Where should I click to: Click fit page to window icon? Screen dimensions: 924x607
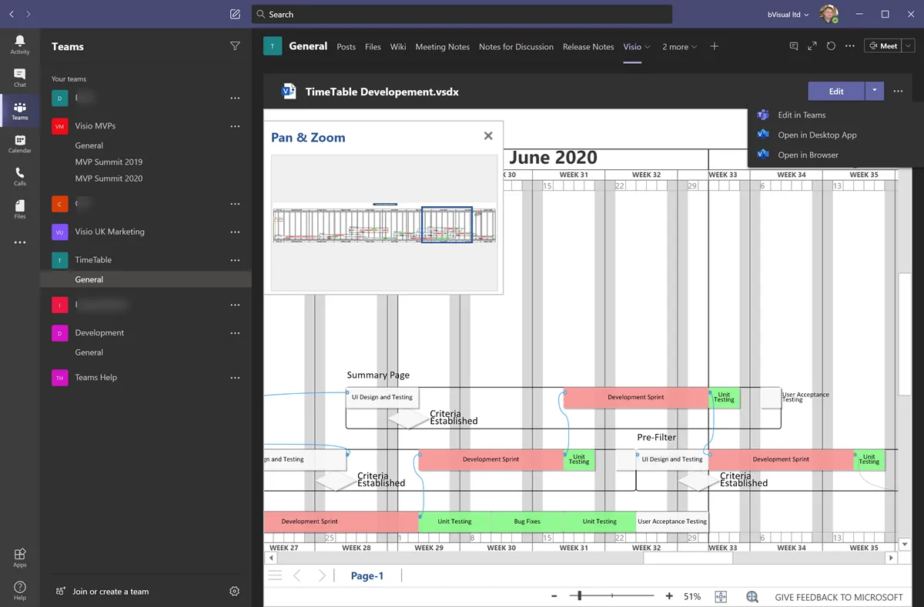721,597
